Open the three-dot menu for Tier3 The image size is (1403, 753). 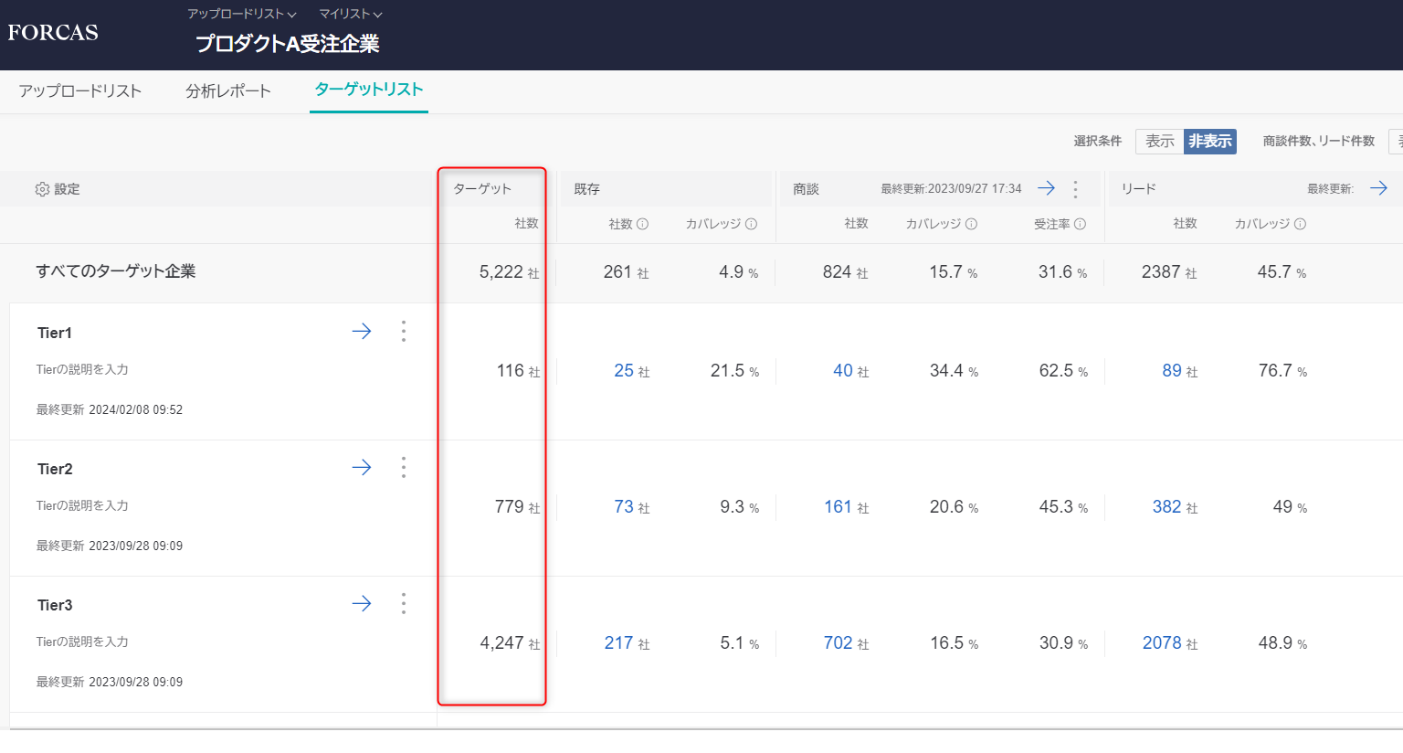click(404, 604)
